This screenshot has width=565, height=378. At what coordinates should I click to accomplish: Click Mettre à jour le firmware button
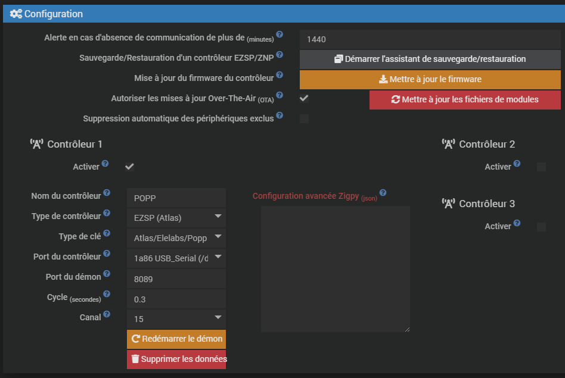click(x=430, y=79)
